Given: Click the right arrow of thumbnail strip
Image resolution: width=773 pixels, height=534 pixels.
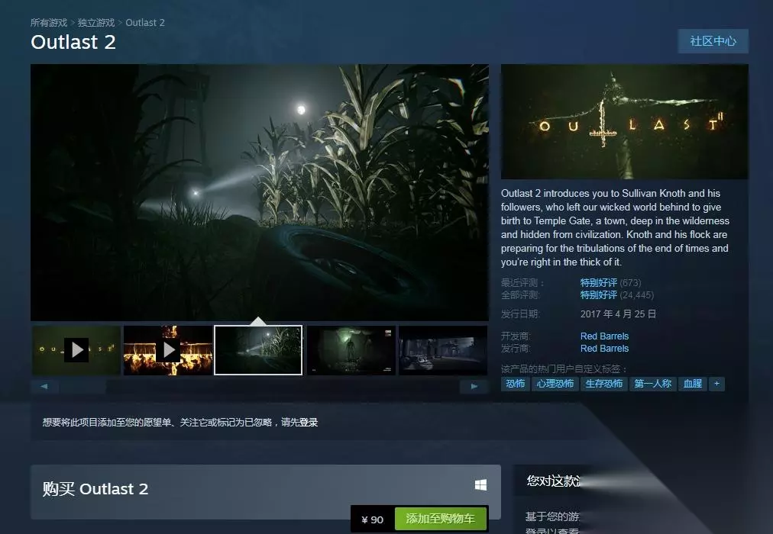Looking at the screenshot, I should point(474,387).
